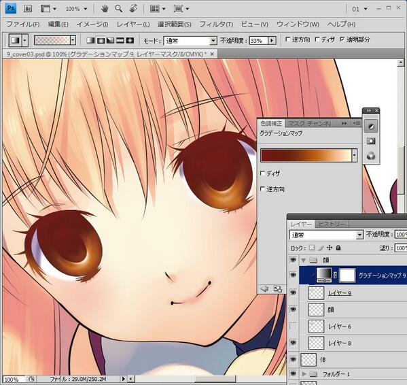Hide the グラデーションマップ 9 layer
Screen dimensions: 407x385
(x=294, y=275)
